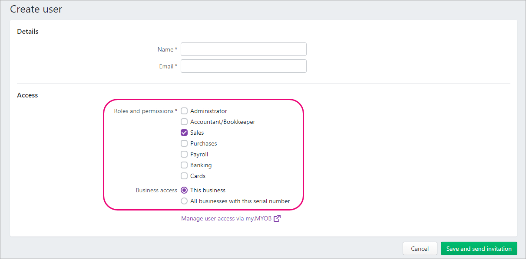Open Manage user access via my.MYOB link
Viewport: 526px width, 259px height.
[x=226, y=218]
